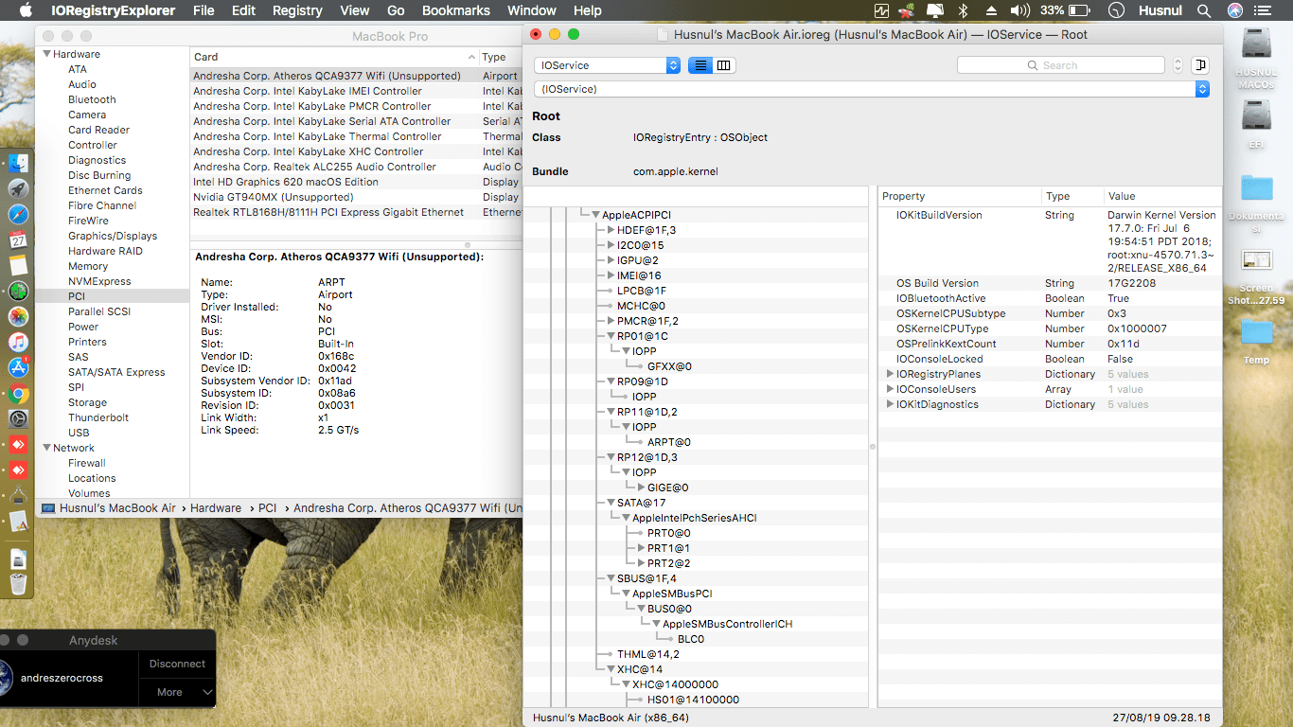1293x727 pixels.
Task: Sort by the Property column header
Action: tap(960, 196)
